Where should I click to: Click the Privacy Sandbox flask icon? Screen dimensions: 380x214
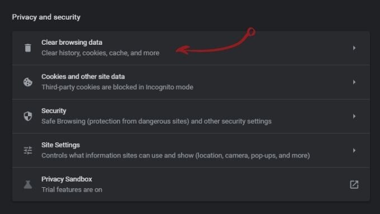28,184
